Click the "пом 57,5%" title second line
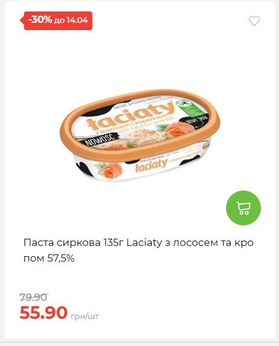 pyautogui.click(x=49, y=258)
